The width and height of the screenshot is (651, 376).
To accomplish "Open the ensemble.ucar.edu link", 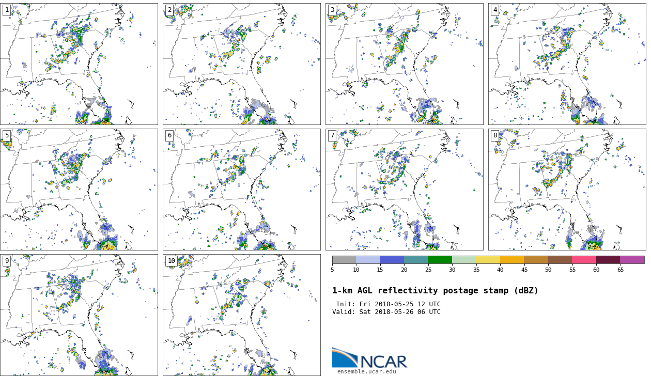I will point(366,371).
